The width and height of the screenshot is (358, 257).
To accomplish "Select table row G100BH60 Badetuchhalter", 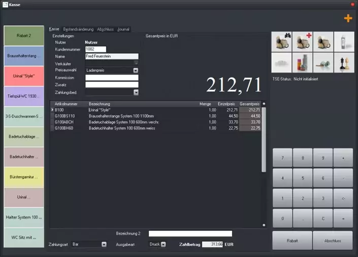I will (156, 128).
